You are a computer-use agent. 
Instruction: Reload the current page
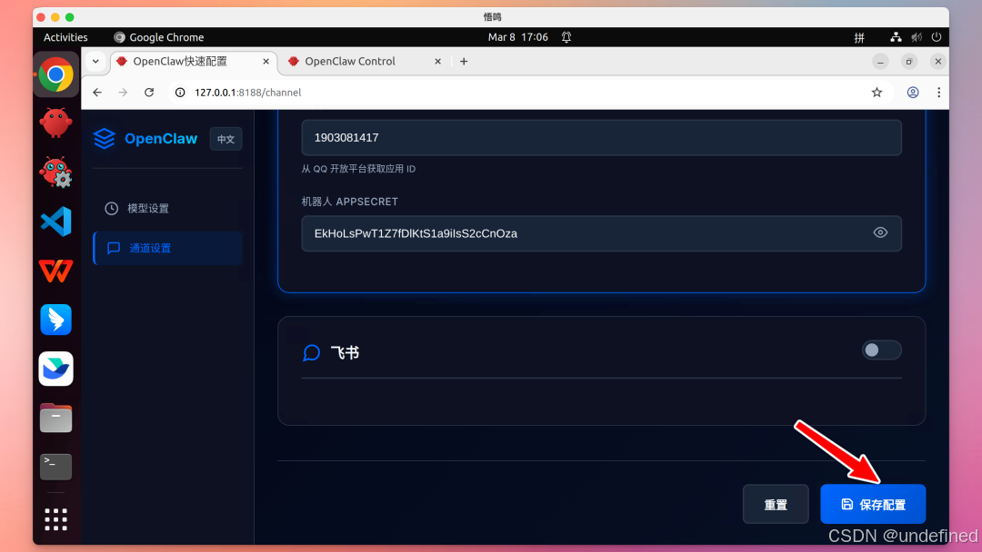click(x=149, y=93)
